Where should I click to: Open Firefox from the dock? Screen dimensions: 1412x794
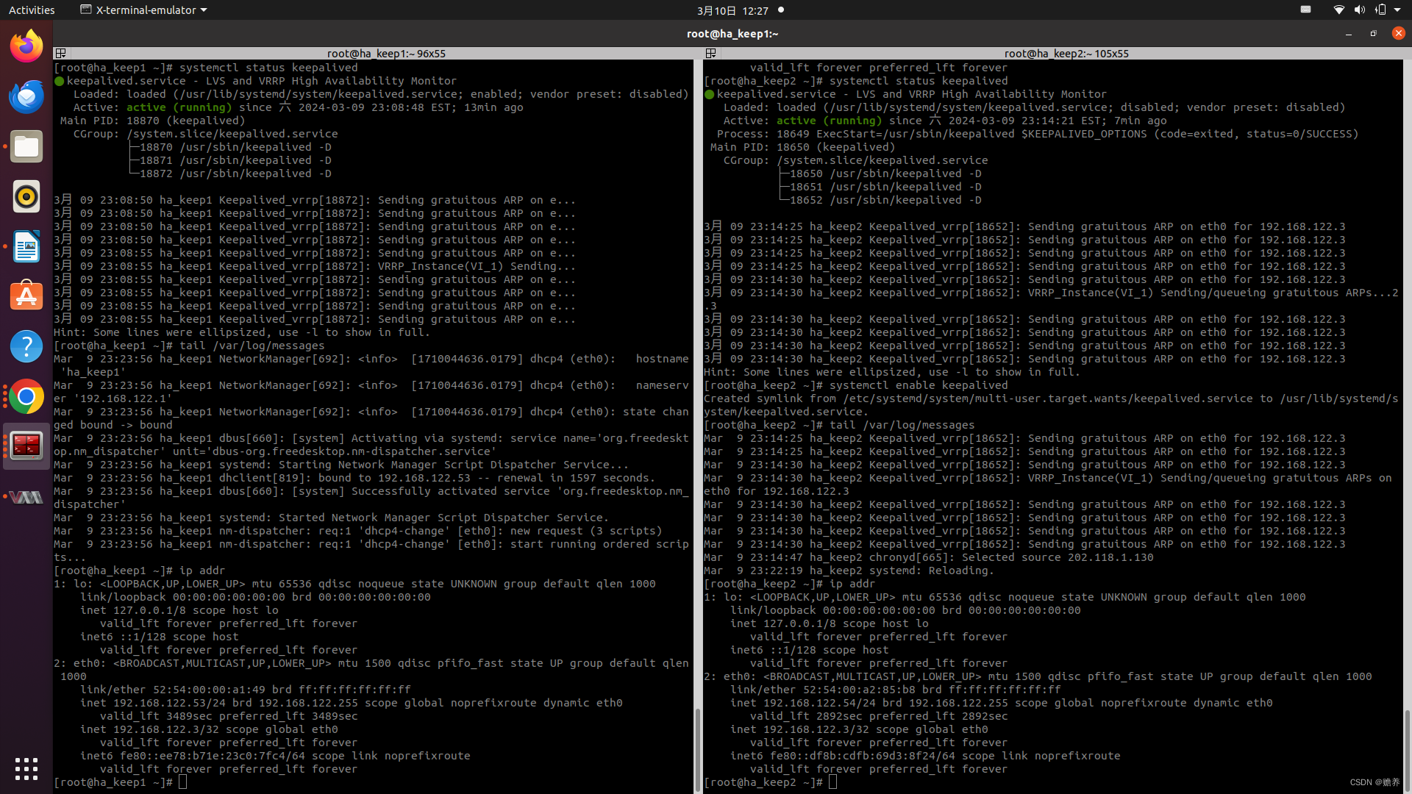point(26,46)
